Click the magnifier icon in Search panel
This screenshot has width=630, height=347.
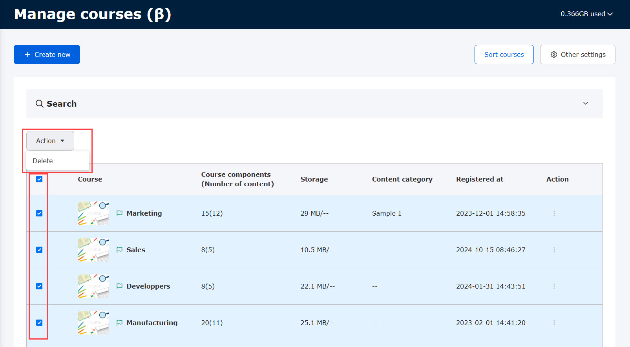click(40, 104)
